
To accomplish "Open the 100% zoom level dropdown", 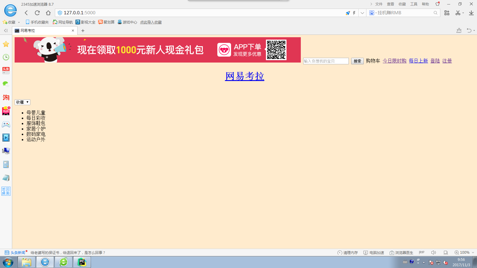I will pyautogui.click(x=464, y=253).
